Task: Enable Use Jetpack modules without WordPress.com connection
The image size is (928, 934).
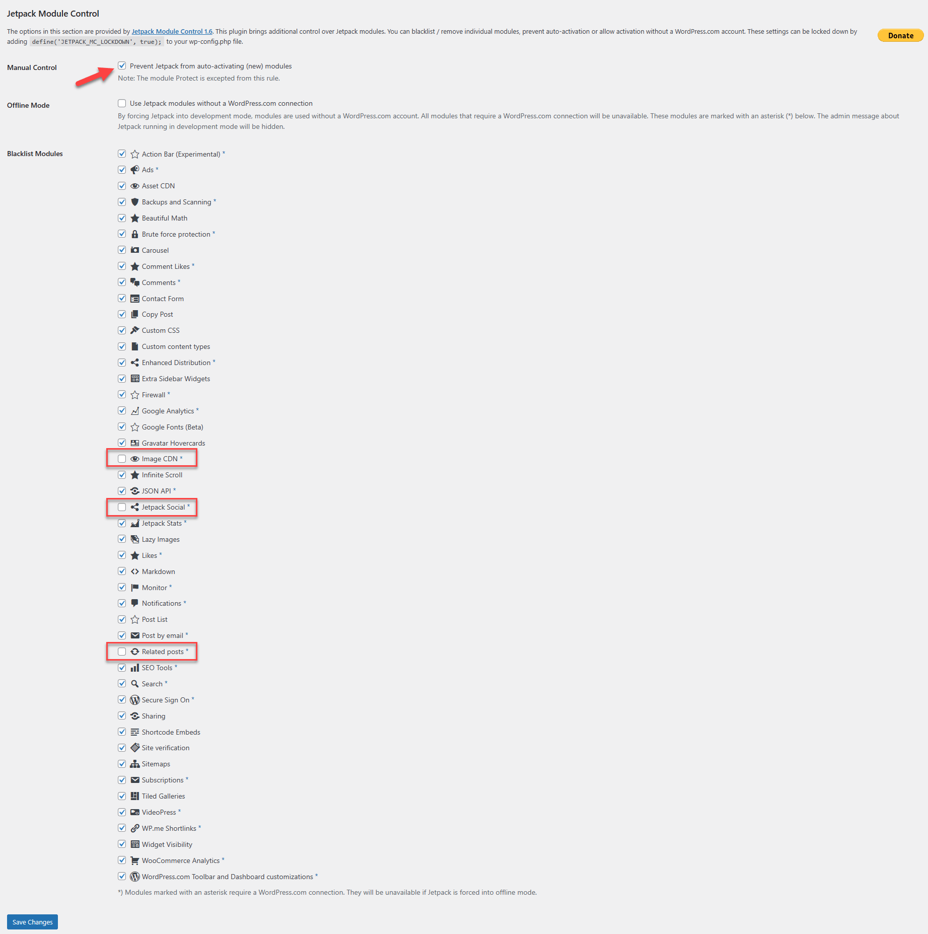Action: click(x=122, y=103)
